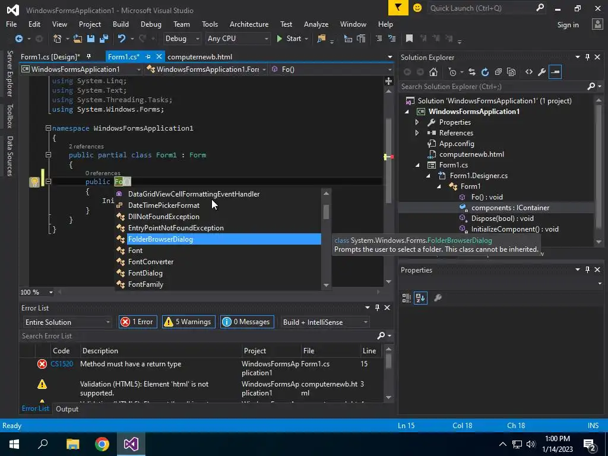Click the notifications flag icon in title bar

click(x=398, y=8)
